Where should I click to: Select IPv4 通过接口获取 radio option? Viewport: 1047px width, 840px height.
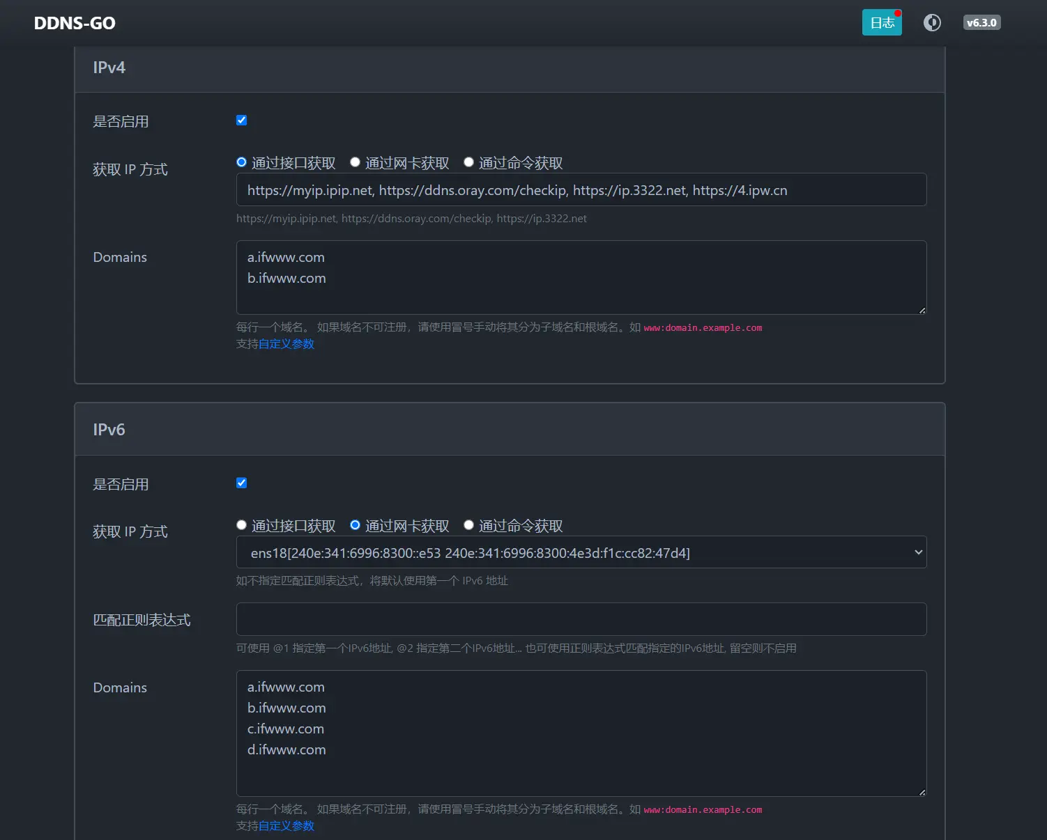[x=242, y=162]
